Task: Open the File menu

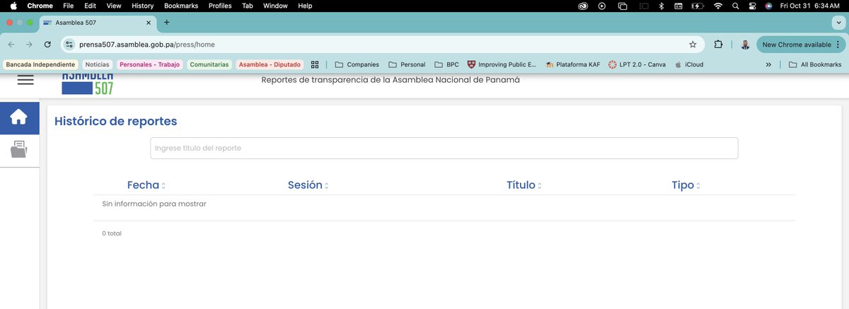Action: tap(68, 6)
